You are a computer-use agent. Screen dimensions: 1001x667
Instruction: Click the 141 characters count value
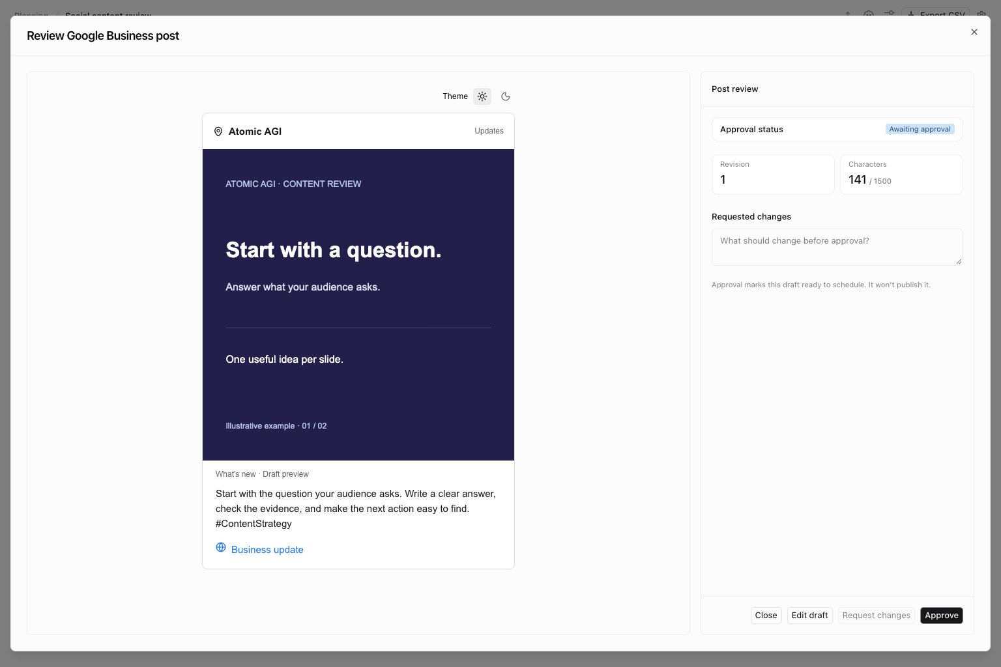[x=858, y=180]
